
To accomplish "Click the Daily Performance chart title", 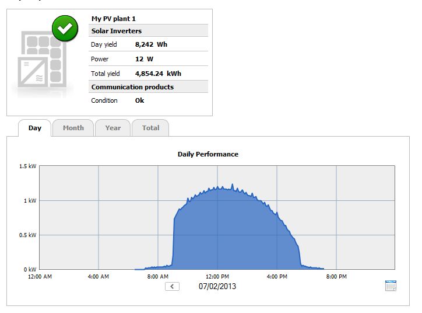I will pyautogui.click(x=208, y=154).
